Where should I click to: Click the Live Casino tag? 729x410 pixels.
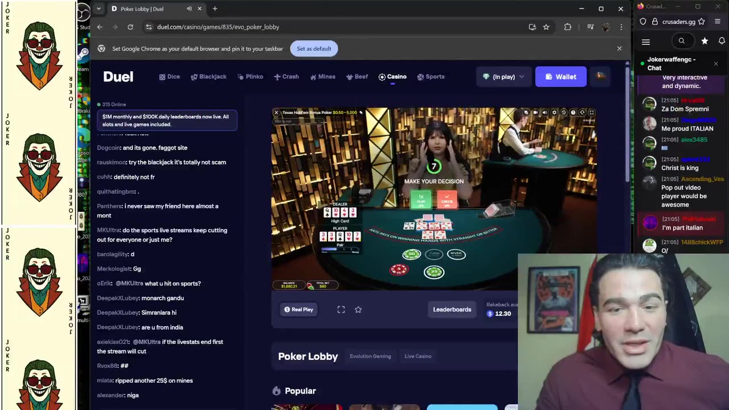click(x=418, y=356)
